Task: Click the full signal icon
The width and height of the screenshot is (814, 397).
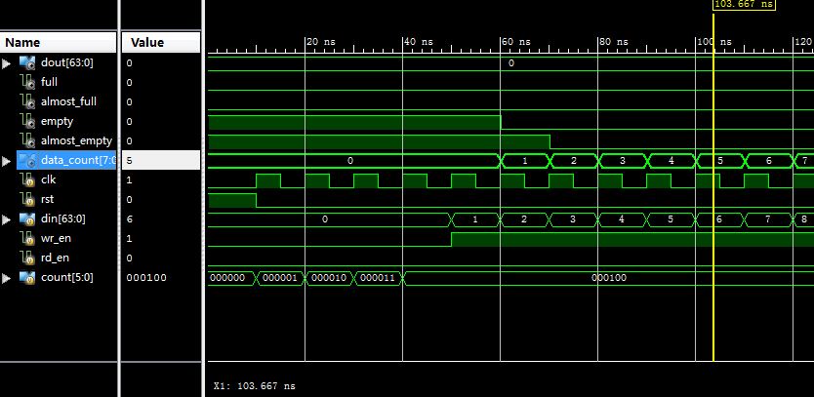Action: (27, 82)
